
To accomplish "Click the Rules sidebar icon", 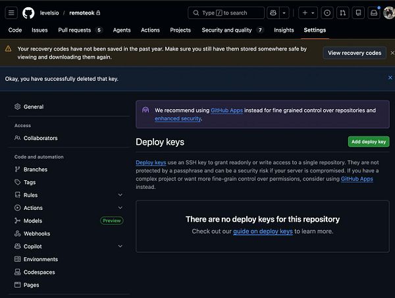I will point(17,195).
